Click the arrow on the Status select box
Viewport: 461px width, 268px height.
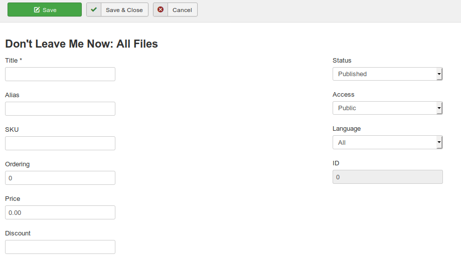[439, 74]
